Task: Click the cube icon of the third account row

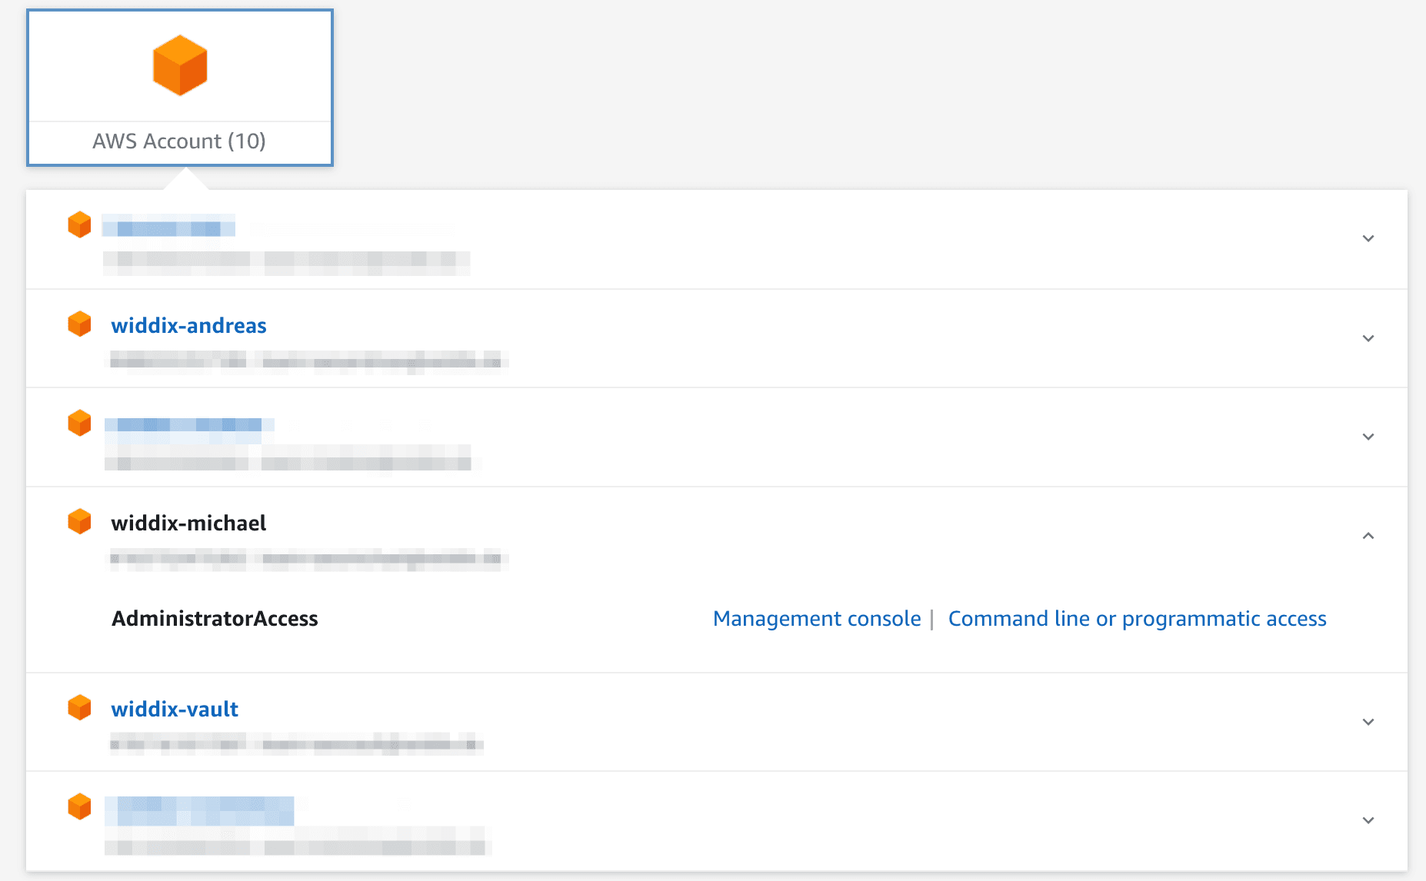Action: point(79,423)
